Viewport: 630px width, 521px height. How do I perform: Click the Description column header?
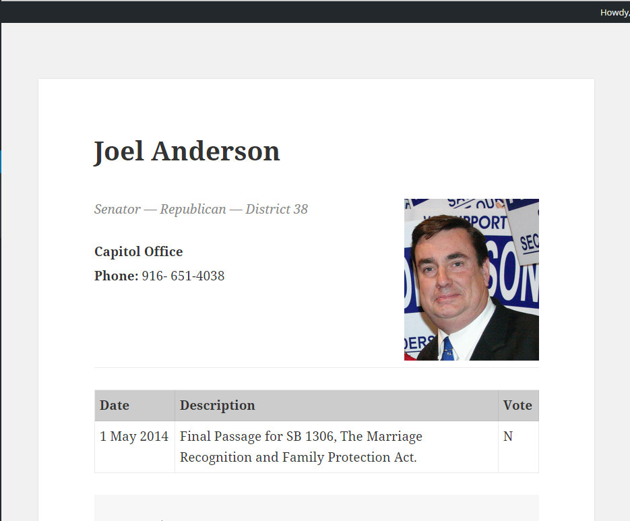(x=336, y=405)
